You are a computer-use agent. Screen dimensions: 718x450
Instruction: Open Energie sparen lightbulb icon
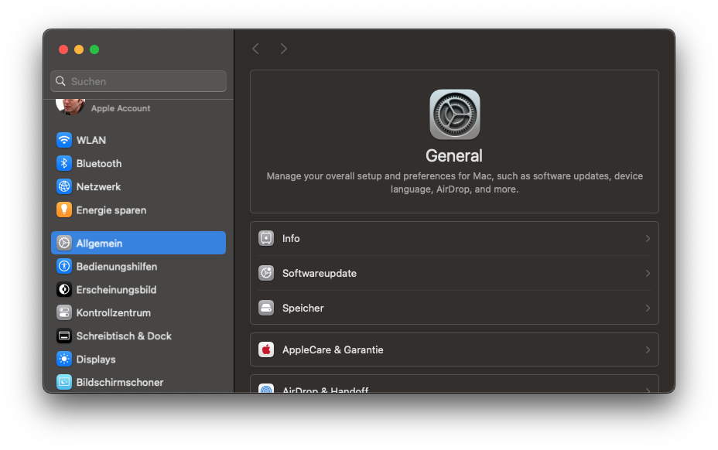64,210
